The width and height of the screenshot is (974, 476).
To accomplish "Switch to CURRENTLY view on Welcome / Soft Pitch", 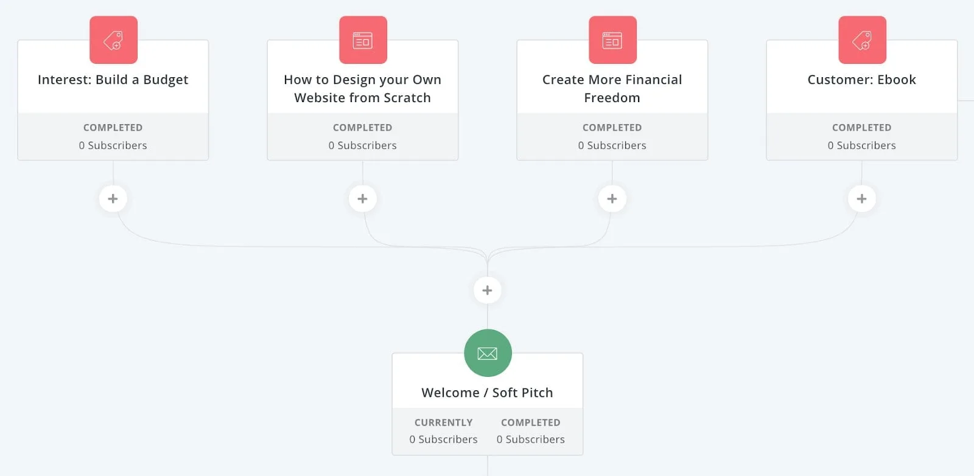I will tap(443, 422).
